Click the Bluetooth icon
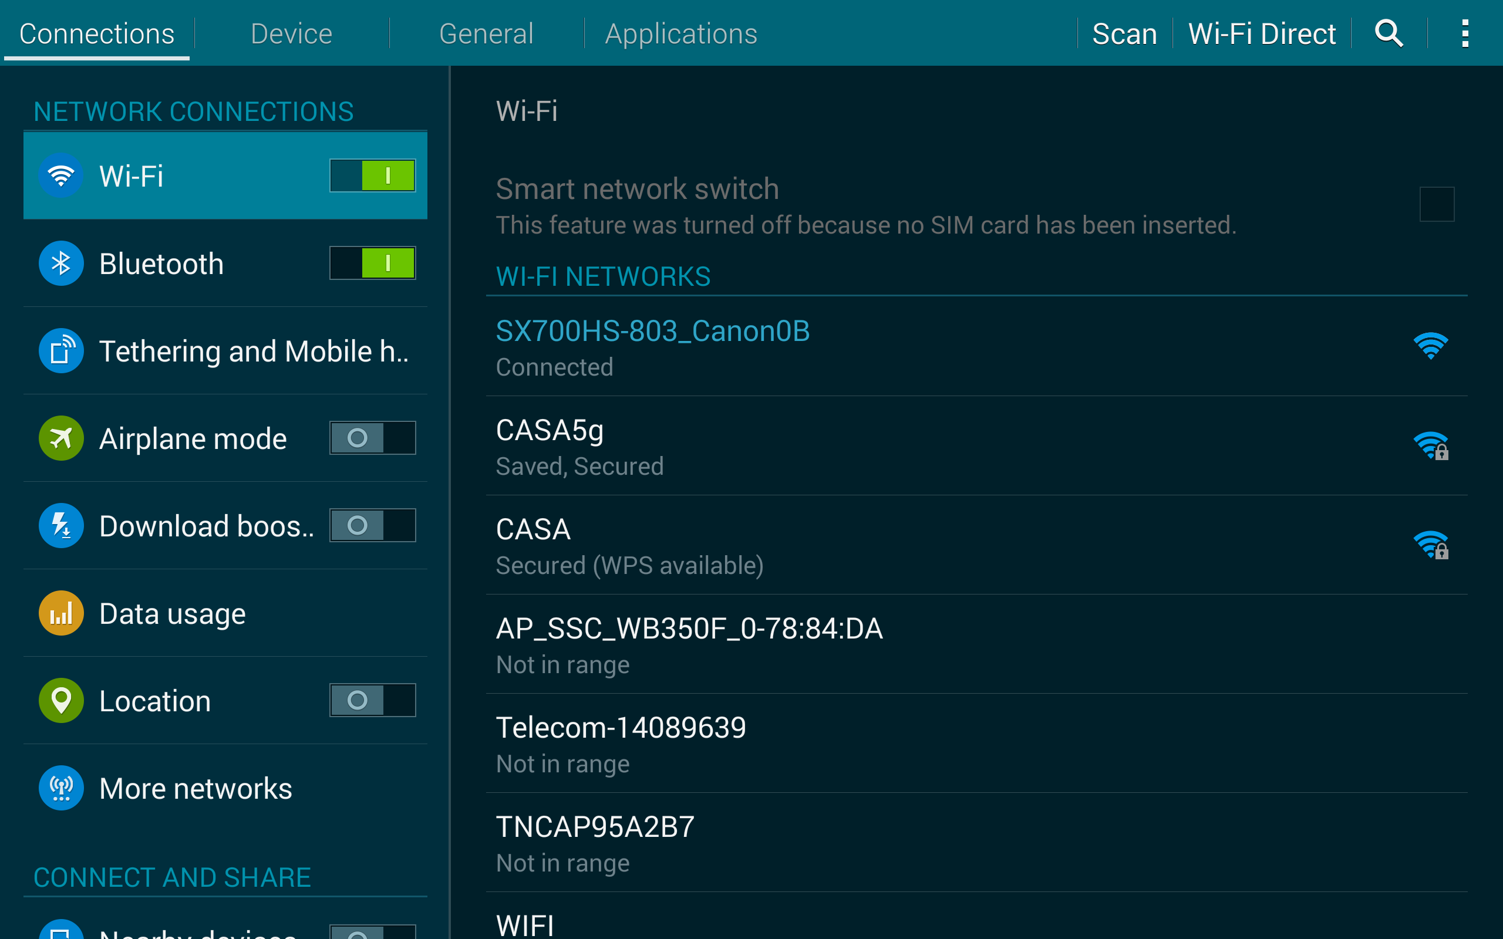 60,264
